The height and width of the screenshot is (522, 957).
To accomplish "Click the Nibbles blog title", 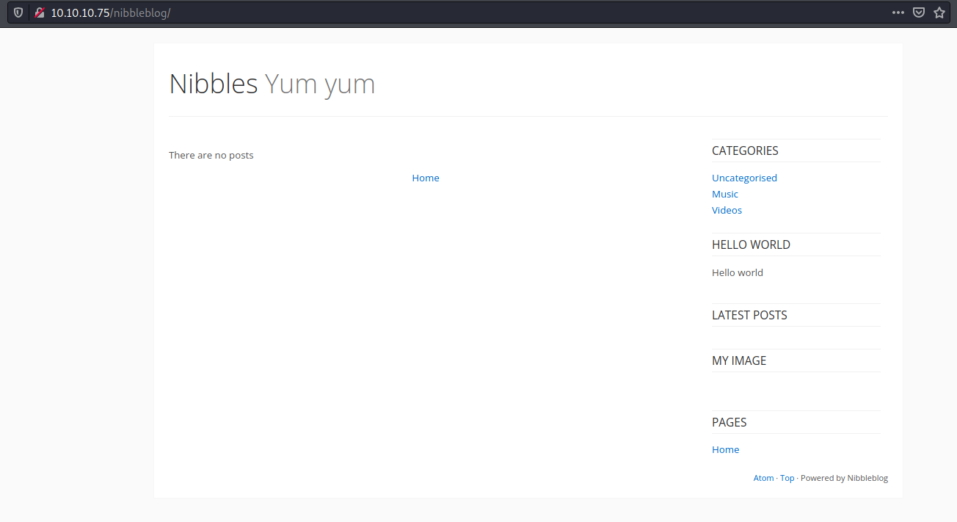I will pyautogui.click(x=214, y=84).
